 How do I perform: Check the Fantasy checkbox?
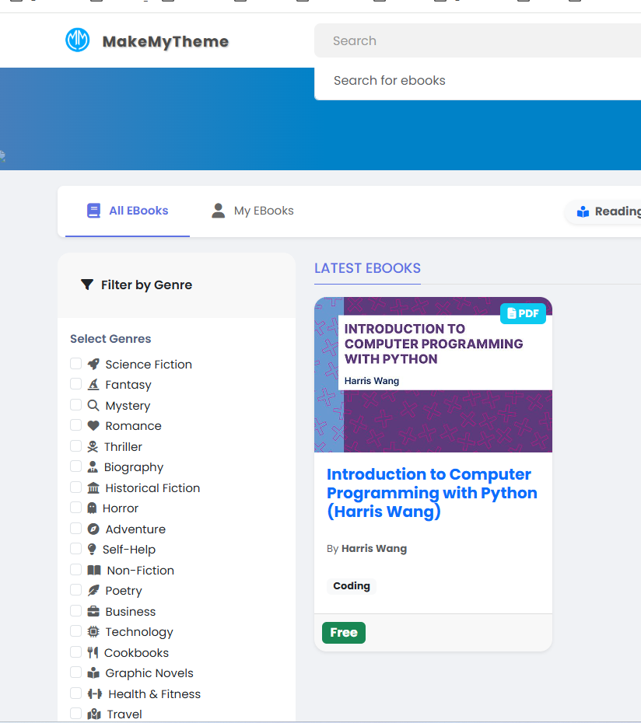pyautogui.click(x=75, y=384)
